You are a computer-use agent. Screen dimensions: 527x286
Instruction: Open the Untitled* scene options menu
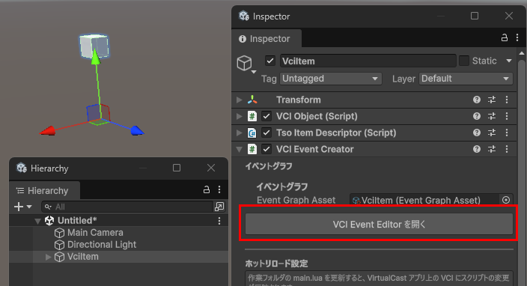click(219, 221)
